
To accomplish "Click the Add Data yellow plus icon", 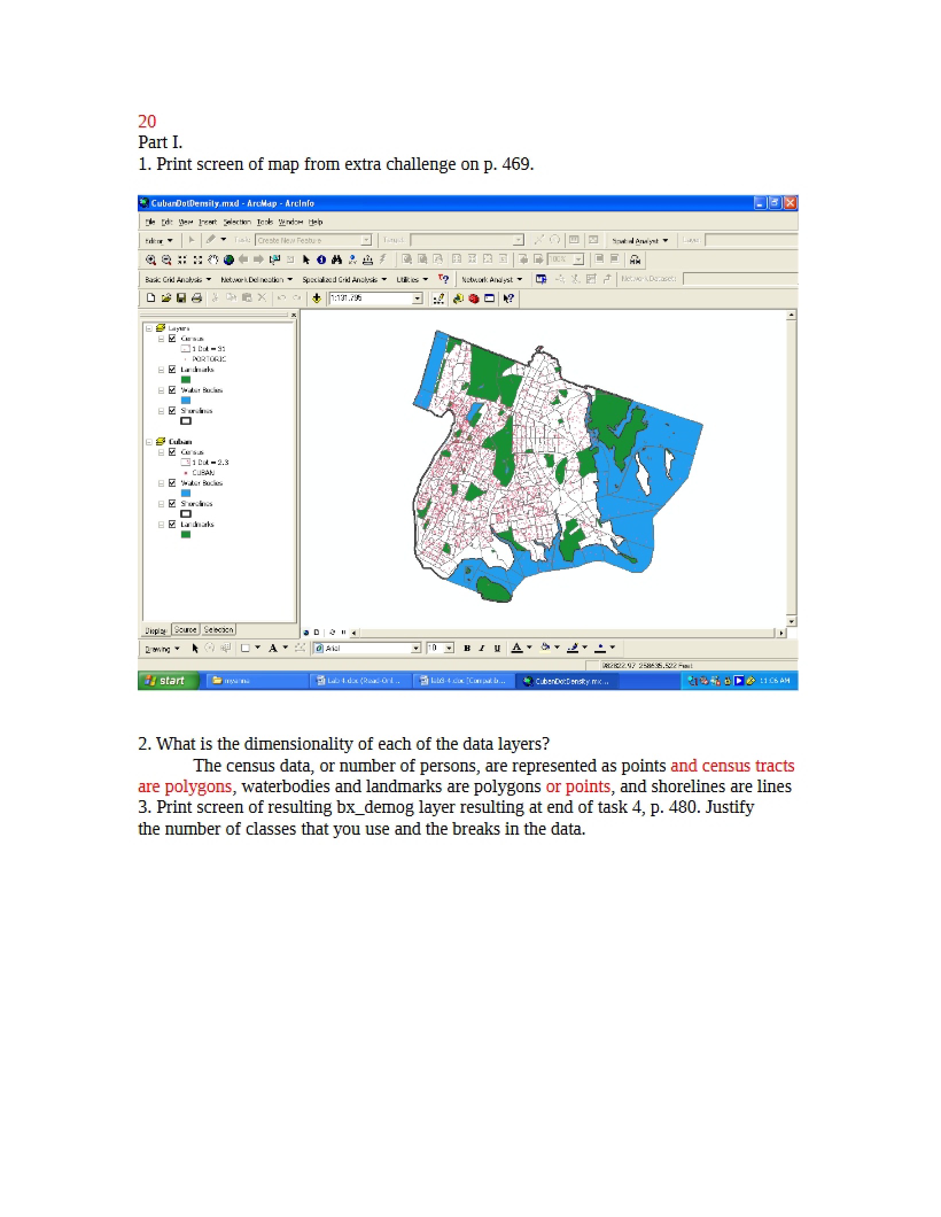I will pyautogui.click(x=316, y=298).
